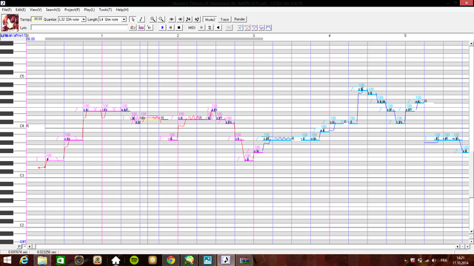
Task: Click the speaker volume icon in toolbar
Action: [x=218, y=28]
